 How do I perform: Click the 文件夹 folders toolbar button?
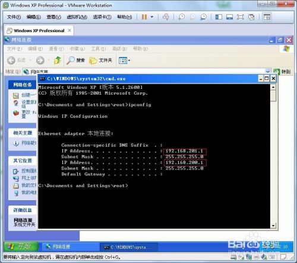coord(100,60)
